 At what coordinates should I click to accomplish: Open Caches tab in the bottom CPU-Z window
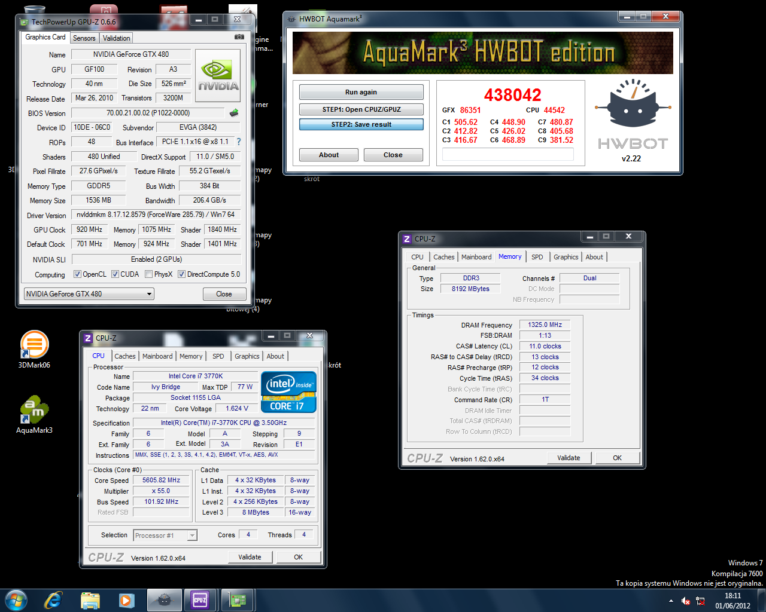point(125,356)
